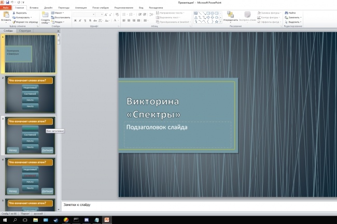This screenshot has width=337, height=224.
Task: Expand the shapes gallery More arrow
Action: 220,22
